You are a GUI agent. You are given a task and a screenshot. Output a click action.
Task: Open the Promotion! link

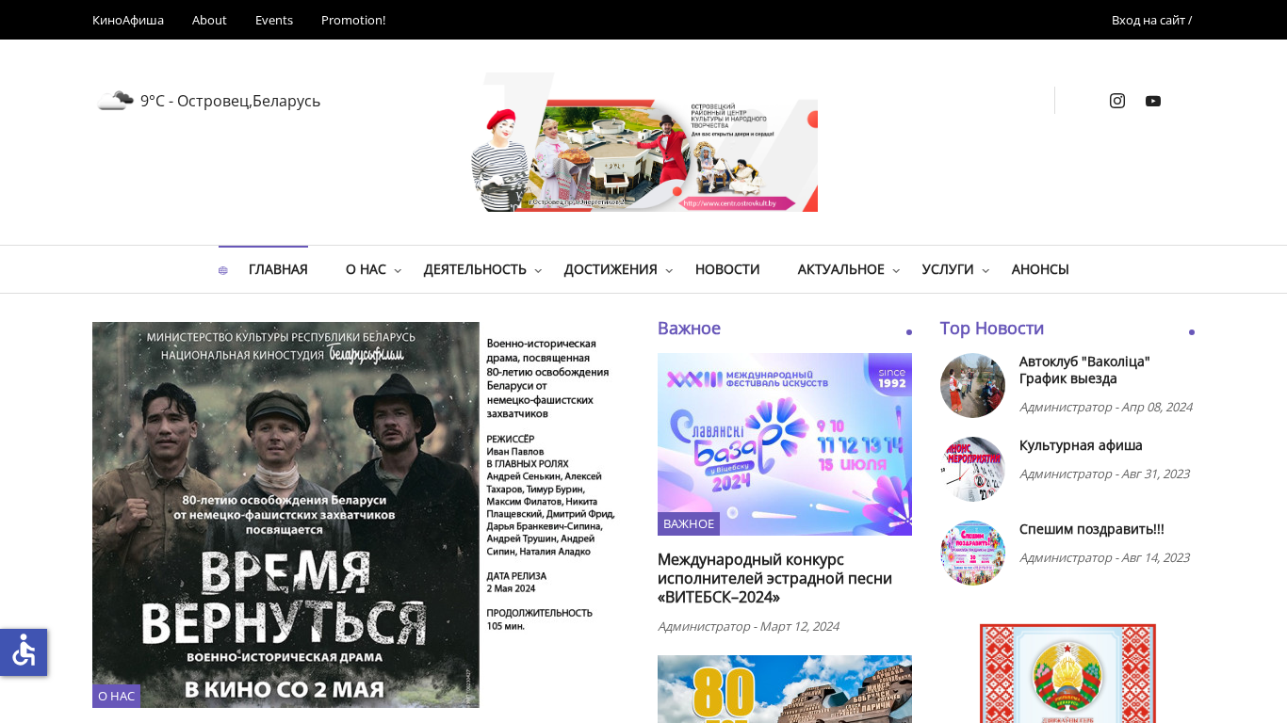353,20
